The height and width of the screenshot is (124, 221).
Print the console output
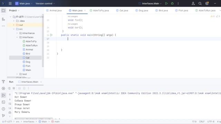point(10,113)
